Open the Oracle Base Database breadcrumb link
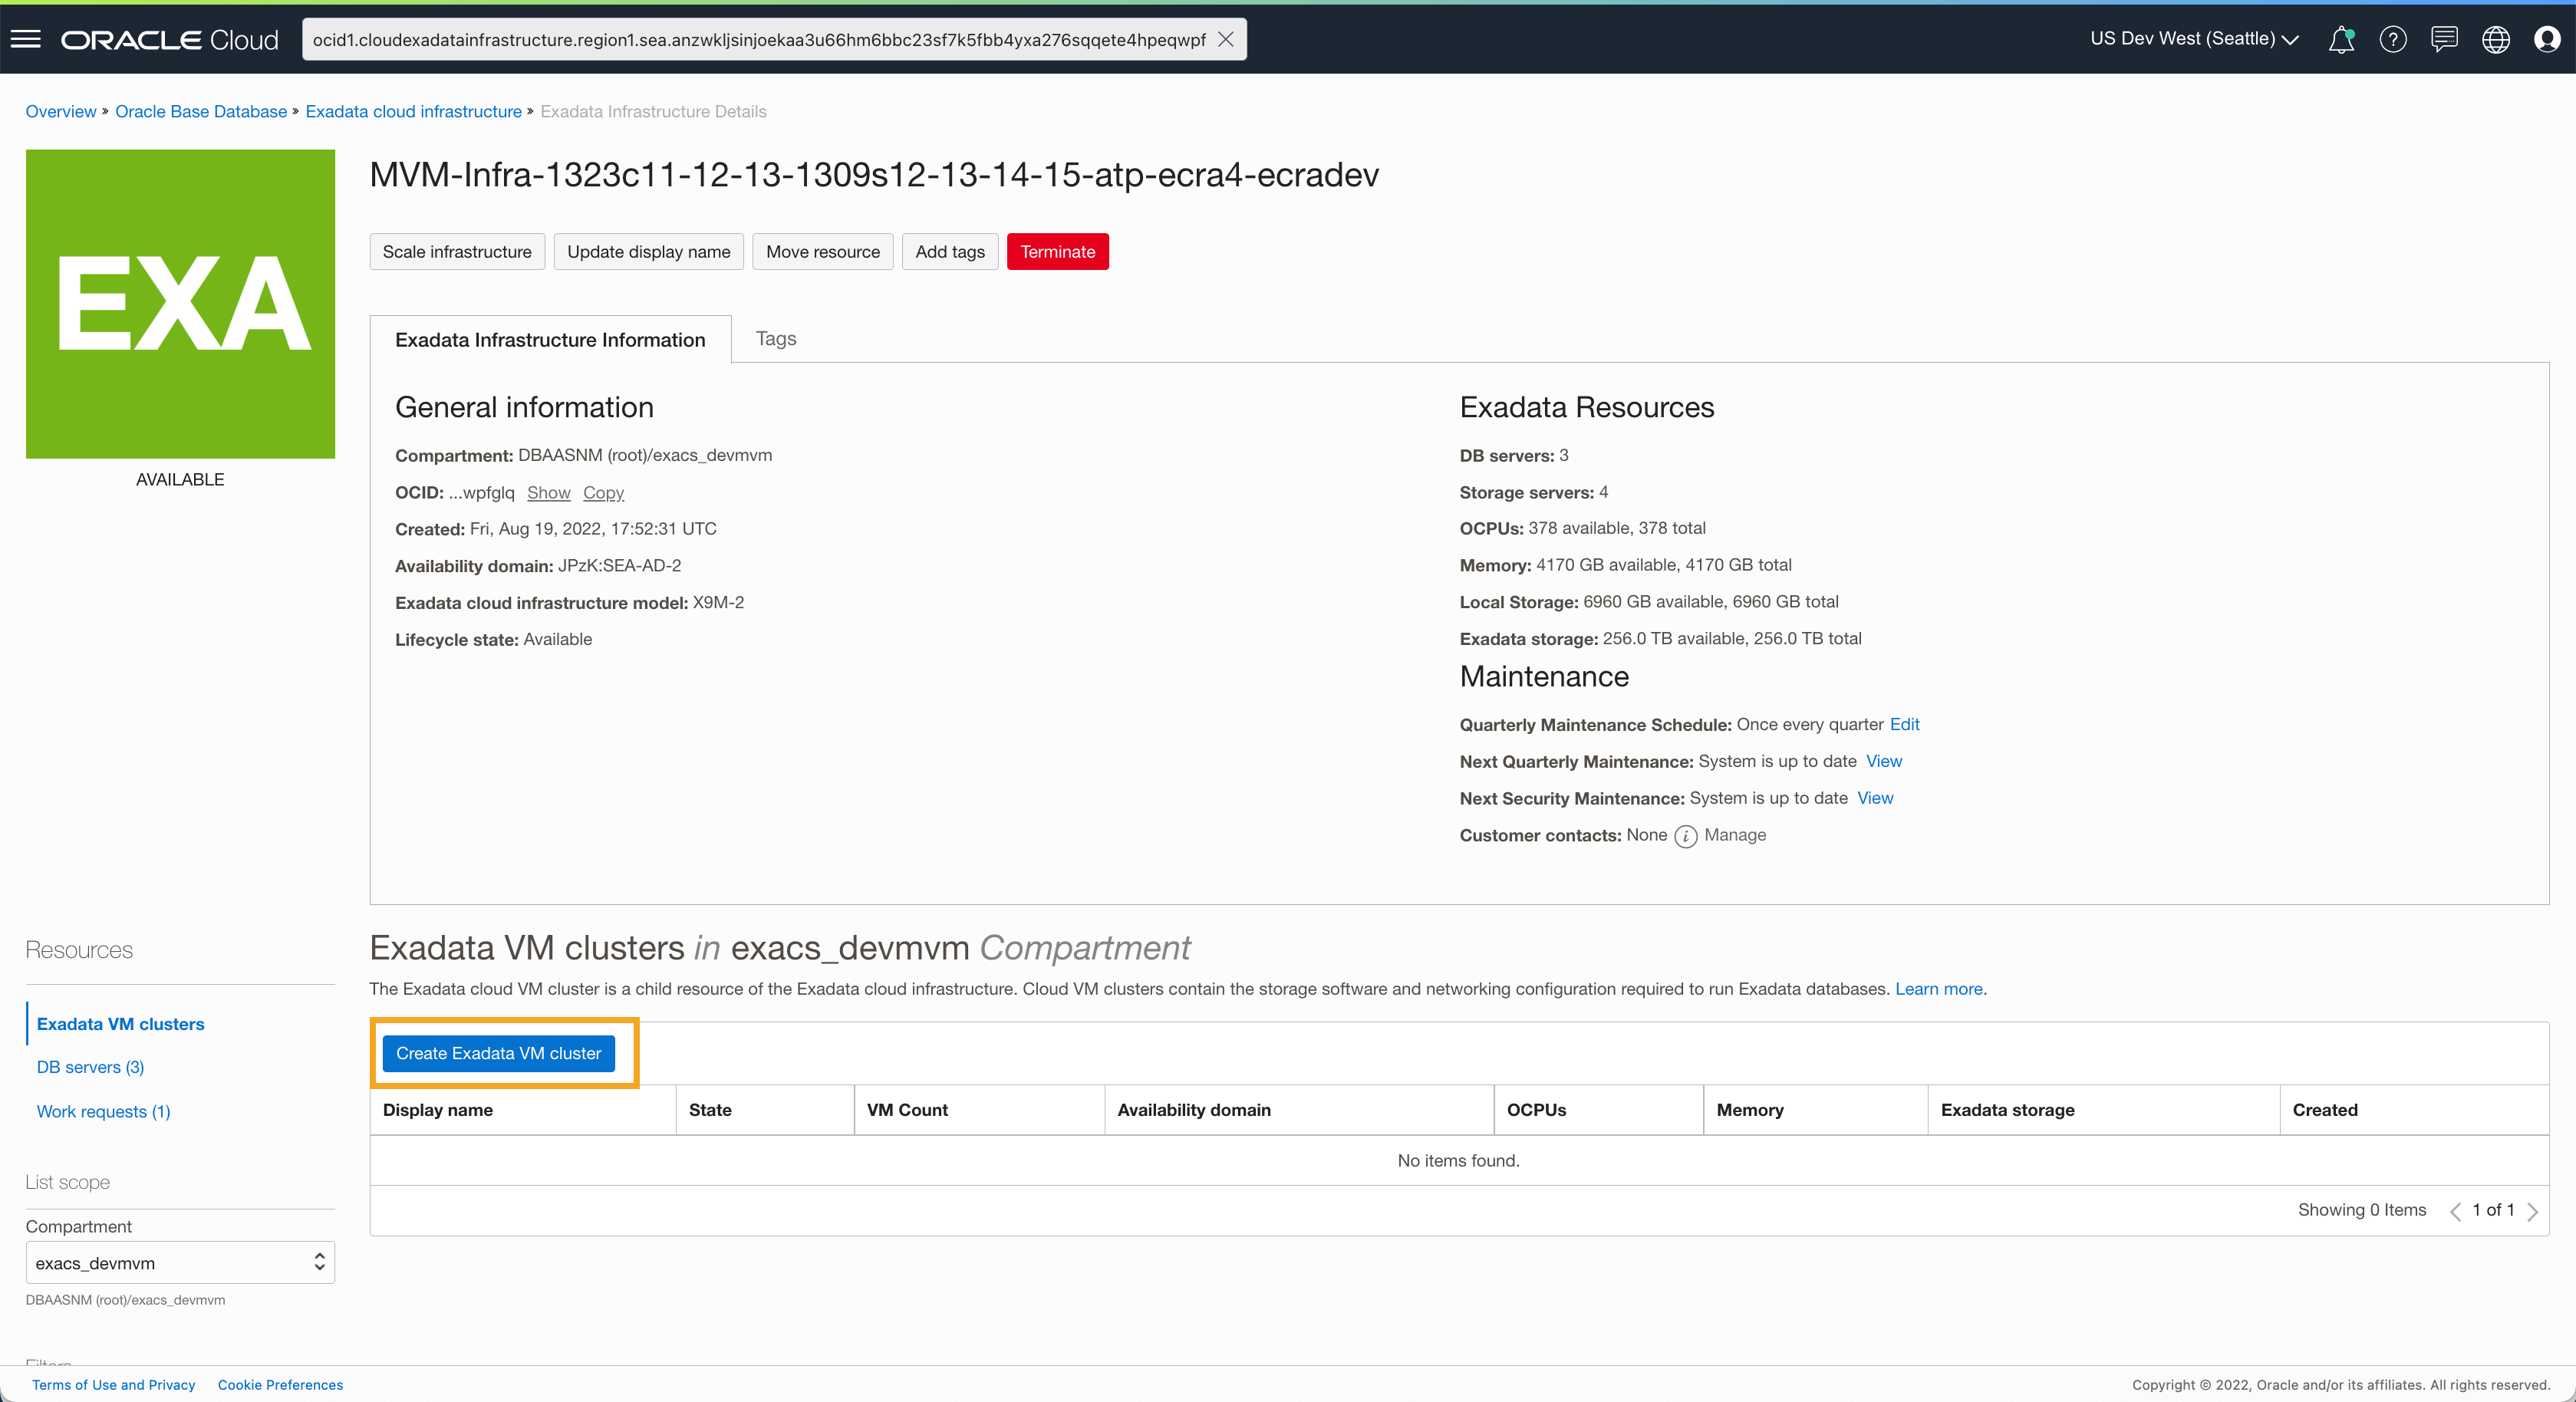The width and height of the screenshot is (2576, 1402). click(200, 111)
